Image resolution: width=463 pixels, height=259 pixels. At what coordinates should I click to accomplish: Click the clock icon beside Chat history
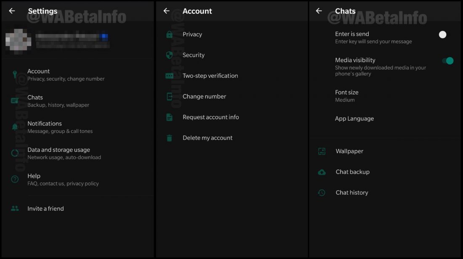[322, 193]
